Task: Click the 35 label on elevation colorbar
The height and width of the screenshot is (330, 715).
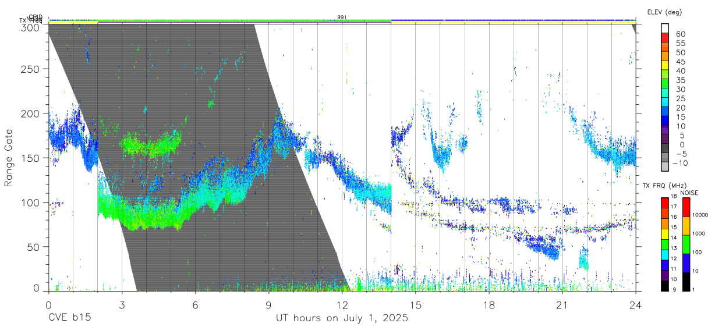Action: 680,80
